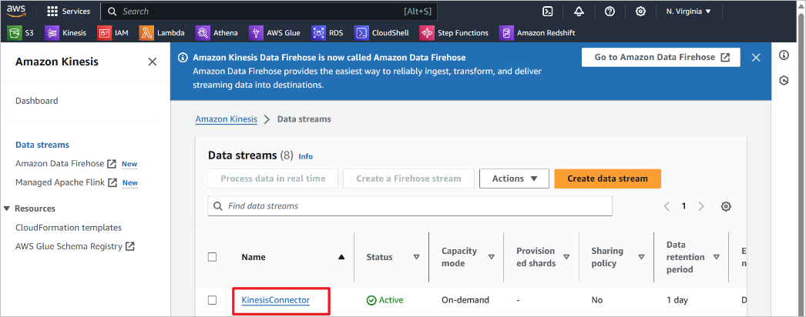The height and width of the screenshot is (317, 806).
Task: Select Data streams in side navigation
Action: coord(42,145)
